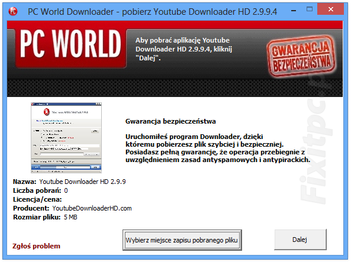Click the 'Rozmiar pliku' 5 MB entry
The height and width of the screenshot is (262, 351).
(x=45, y=217)
